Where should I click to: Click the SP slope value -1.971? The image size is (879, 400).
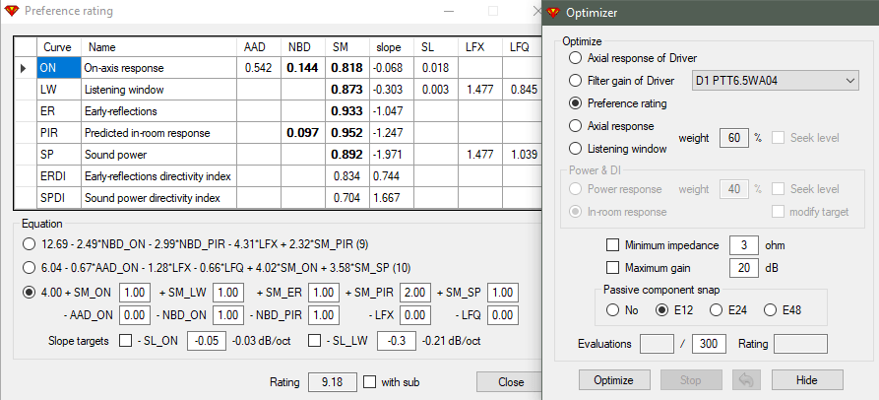(x=392, y=155)
